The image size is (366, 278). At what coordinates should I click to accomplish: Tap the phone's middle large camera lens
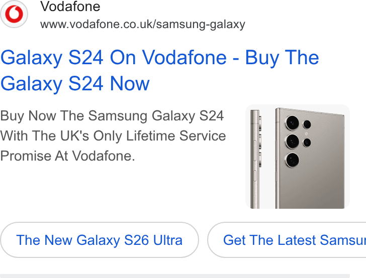click(292, 141)
